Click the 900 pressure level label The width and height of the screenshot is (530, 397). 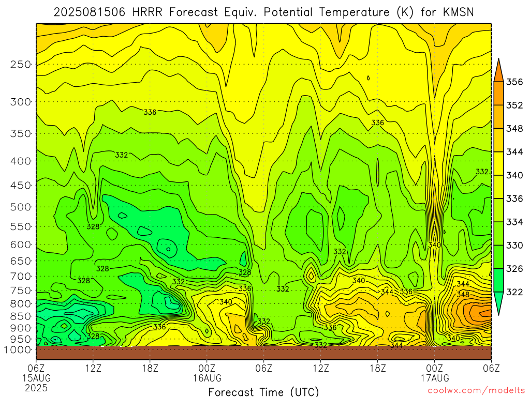click(21, 328)
